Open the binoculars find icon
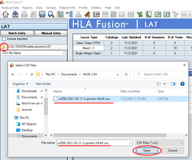 point(15,14)
